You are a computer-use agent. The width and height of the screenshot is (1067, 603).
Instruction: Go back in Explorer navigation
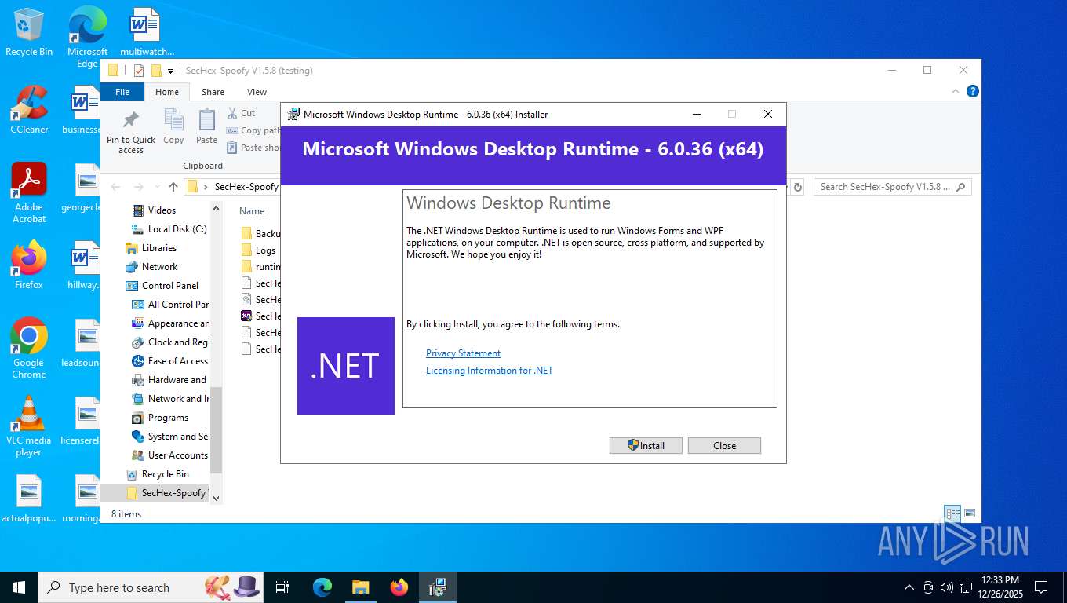pos(116,187)
